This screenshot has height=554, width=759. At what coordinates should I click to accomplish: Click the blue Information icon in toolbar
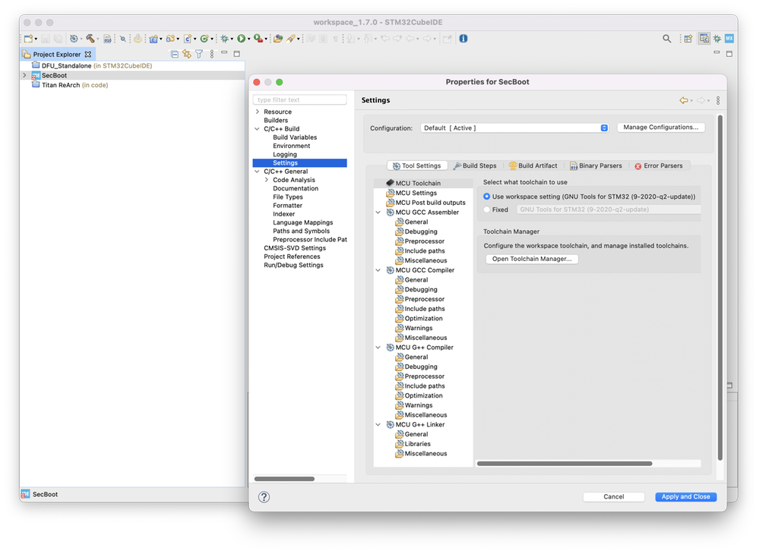[x=463, y=39]
